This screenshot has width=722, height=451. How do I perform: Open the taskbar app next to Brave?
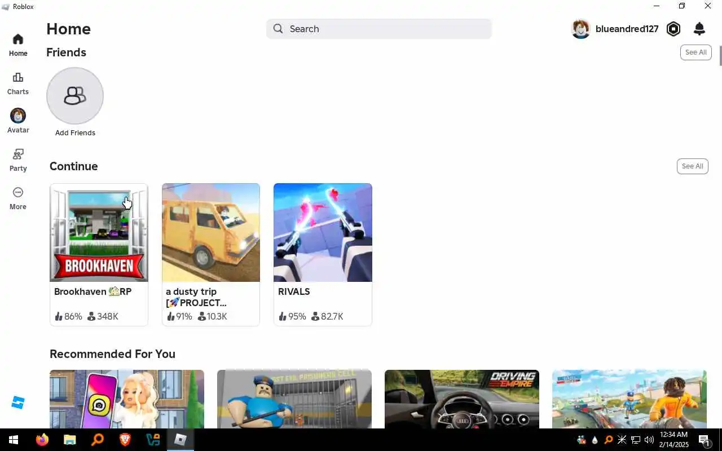pos(152,440)
